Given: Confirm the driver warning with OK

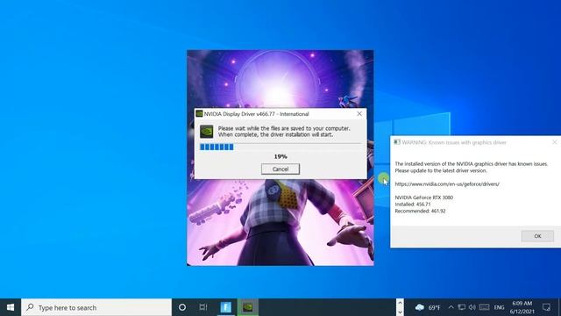Looking at the screenshot, I should click(537, 236).
